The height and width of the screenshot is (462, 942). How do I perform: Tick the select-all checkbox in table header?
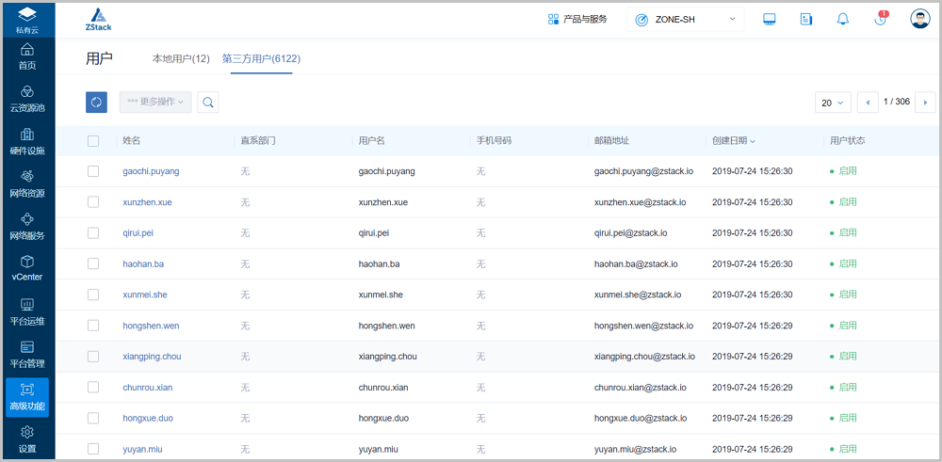pos(93,141)
